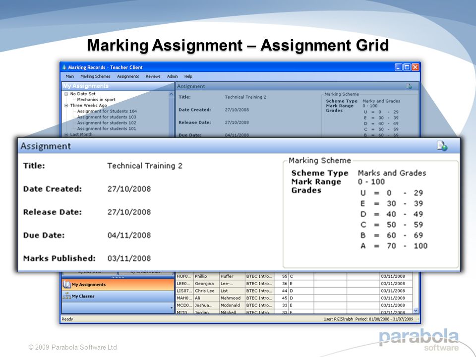Select Assignment for students 103 in the tree

(107, 117)
